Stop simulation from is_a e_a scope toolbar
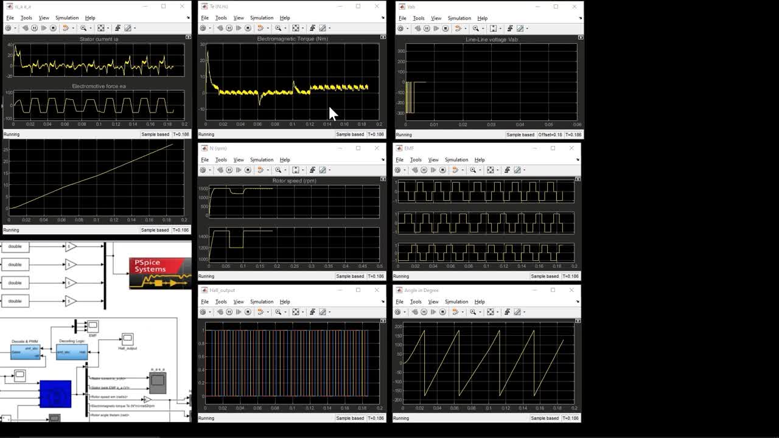 pos(53,28)
